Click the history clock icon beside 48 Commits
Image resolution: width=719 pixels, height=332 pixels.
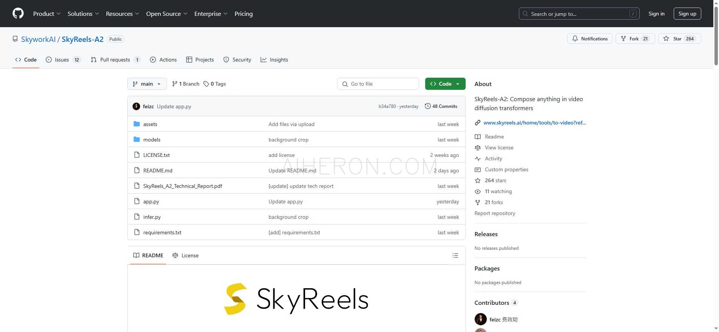(x=428, y=106)
